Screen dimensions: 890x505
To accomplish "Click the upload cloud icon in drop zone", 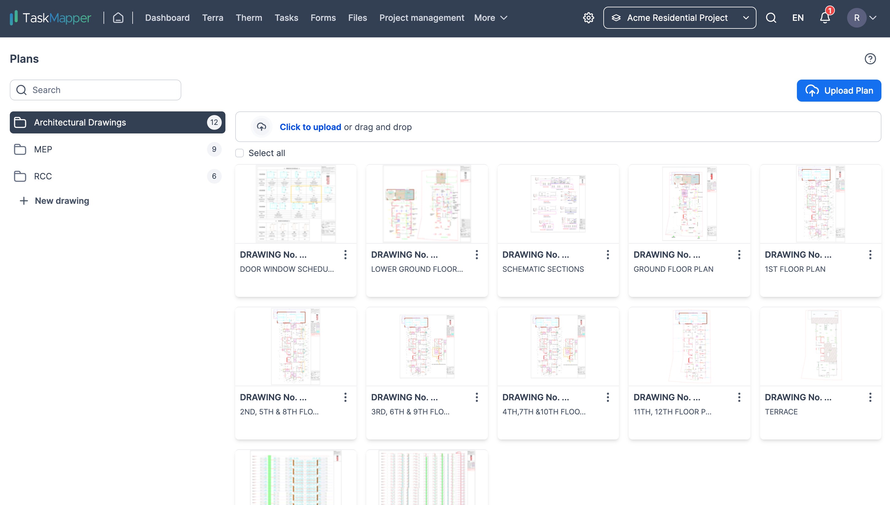I will point(262,127).
